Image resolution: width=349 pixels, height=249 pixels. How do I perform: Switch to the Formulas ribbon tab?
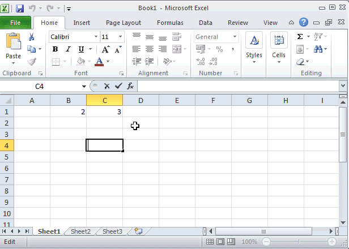pos(170,23)
